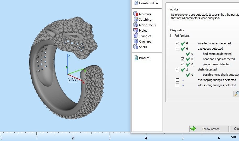Viewport: 239px width, 141px height.
Task: Click green dot on the Z axis
Action: pyautogui.click(x=67, y=67)
